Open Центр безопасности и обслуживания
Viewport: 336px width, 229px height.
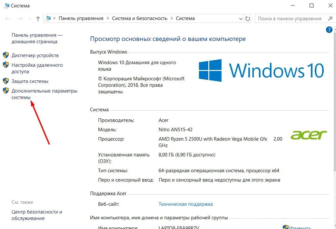coord(37,215)
